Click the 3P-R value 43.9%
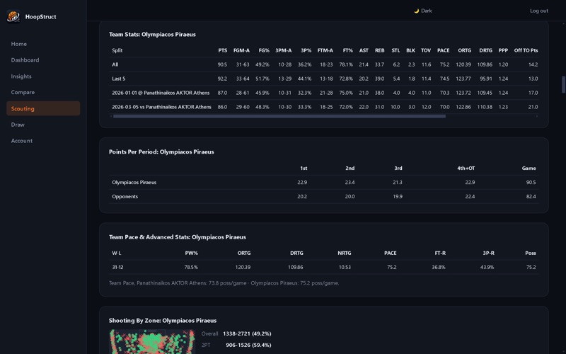 tap(487, 268)
